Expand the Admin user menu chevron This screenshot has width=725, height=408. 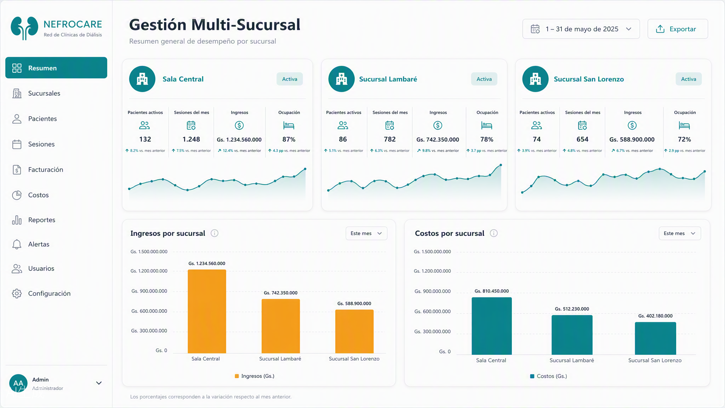pyautogui.click(x=99, y=383)
